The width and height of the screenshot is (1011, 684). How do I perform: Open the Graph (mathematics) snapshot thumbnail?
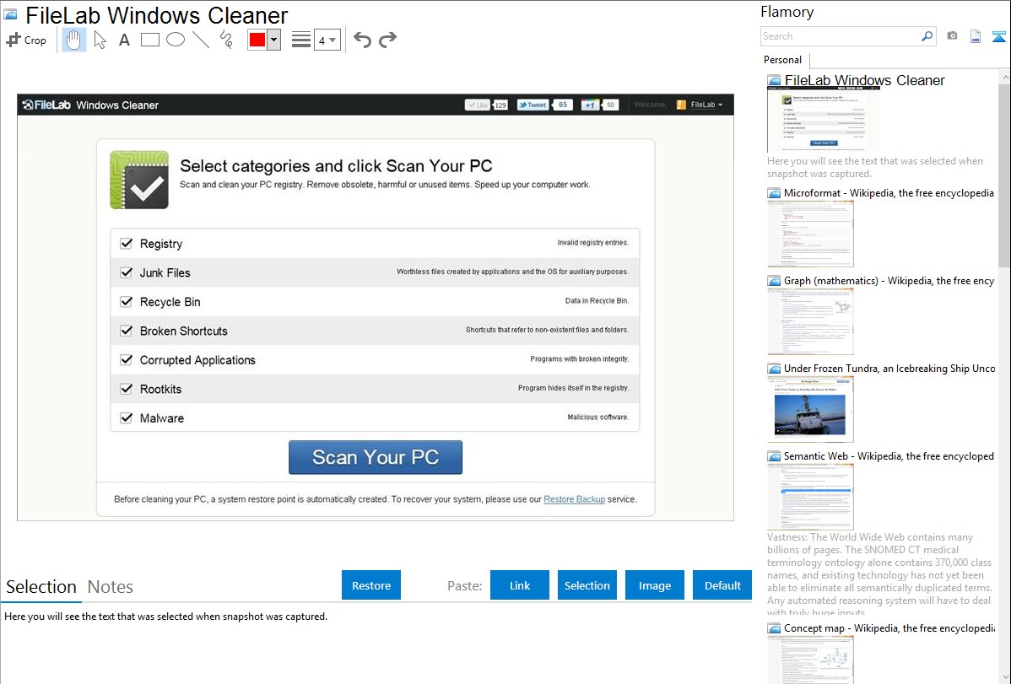point(810,321)
